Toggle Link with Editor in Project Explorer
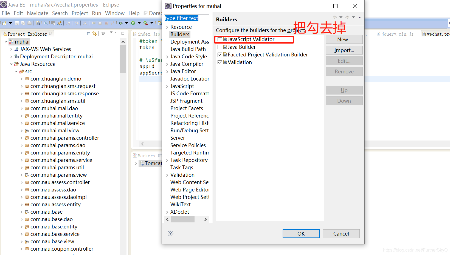 pyautogui.click(x=95, y=33)
